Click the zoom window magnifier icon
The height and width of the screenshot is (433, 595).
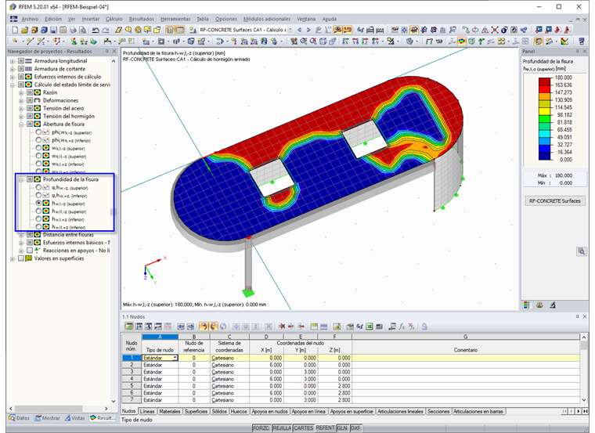(x=303, y=41)
